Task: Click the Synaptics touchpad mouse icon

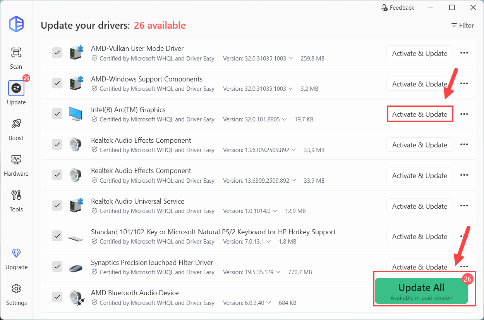Action: click(76, 267)
